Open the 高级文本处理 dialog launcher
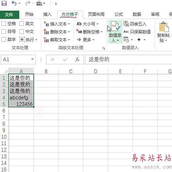 click(x=104, y=48)
